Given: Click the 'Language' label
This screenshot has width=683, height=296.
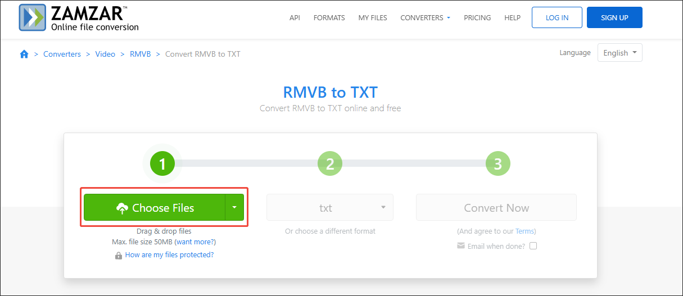Looking at the screenshot, I should pos(575,53).
